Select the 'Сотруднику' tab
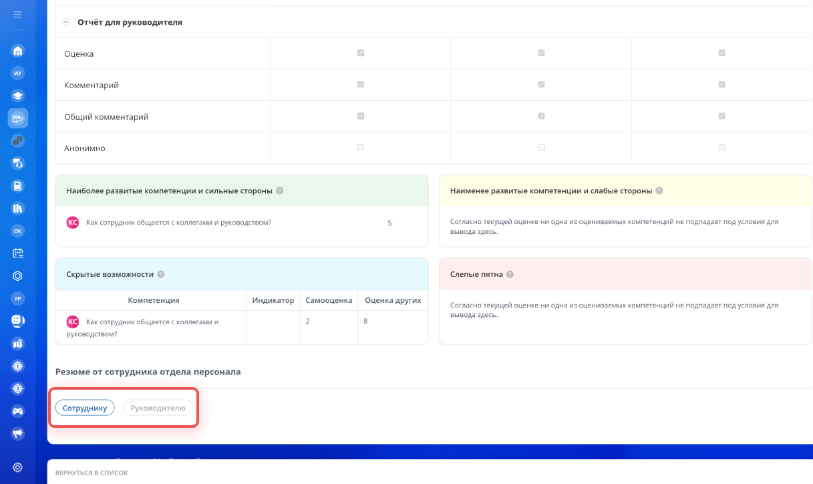Screen dimensions: 813x484 point(85,408)
